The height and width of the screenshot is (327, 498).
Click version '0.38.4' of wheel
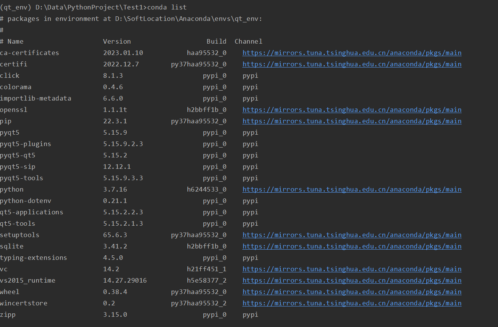[x=115, y=292]
